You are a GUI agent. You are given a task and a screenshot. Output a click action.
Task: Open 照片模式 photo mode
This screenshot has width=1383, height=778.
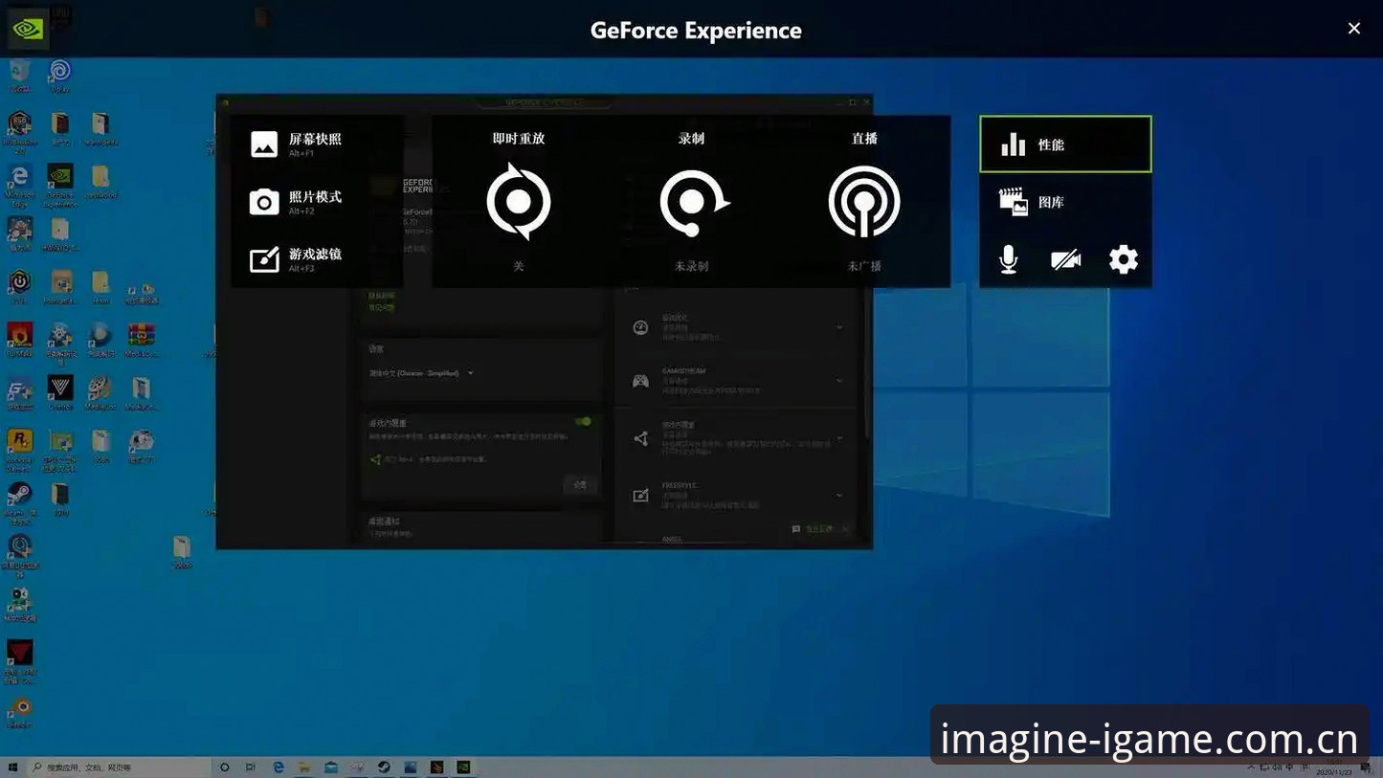(296, 202)
